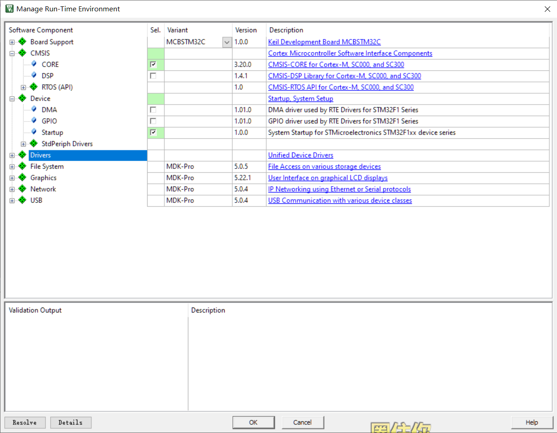Click the Details button
This screenshot has width=557, height=433.
71,422
